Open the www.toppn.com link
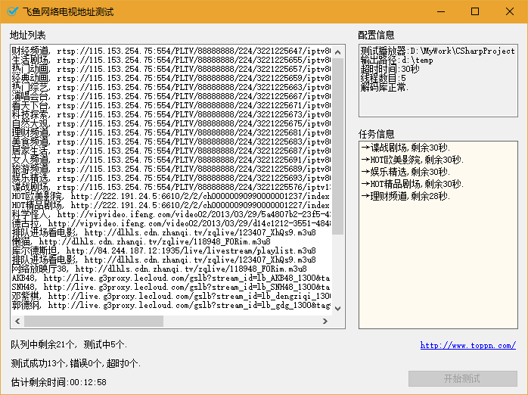 [468, 346]
